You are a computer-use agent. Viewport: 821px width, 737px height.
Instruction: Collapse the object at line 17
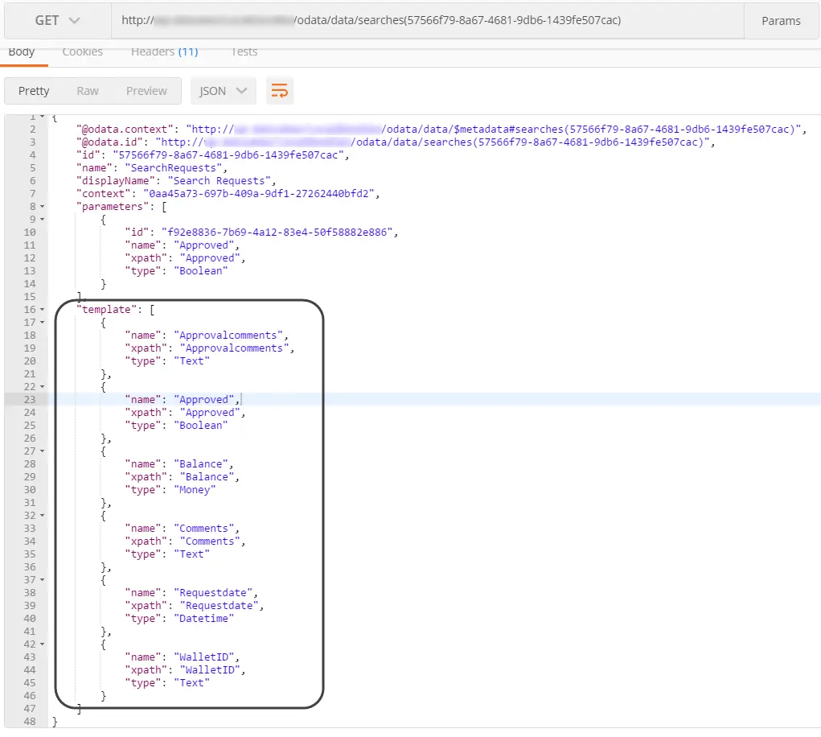43,323
